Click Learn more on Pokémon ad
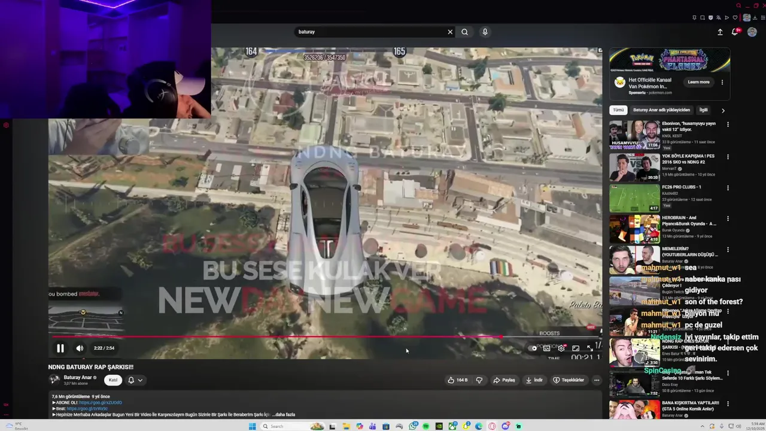The width and height of the screenshot is (766, 431). pyautogui.click(x=698, y=82)
